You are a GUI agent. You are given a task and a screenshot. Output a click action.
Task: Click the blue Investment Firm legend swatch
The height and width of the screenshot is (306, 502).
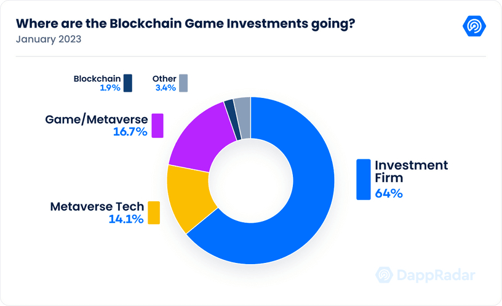coord(364,179)
